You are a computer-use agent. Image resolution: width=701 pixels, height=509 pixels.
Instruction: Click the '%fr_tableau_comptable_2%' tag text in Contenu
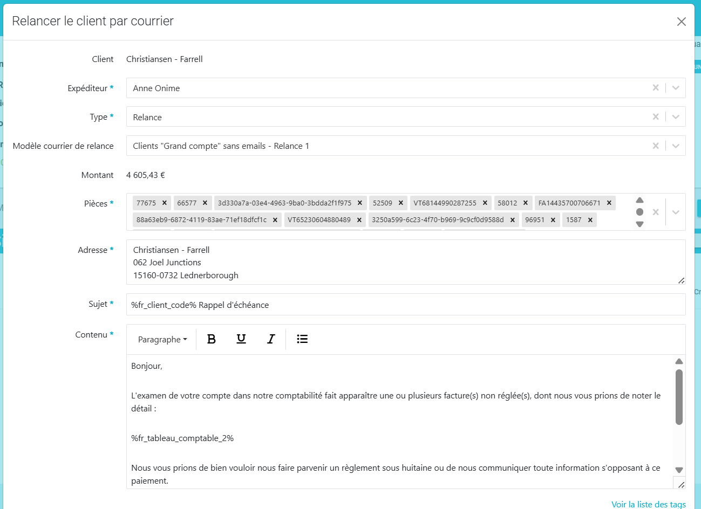182,438
